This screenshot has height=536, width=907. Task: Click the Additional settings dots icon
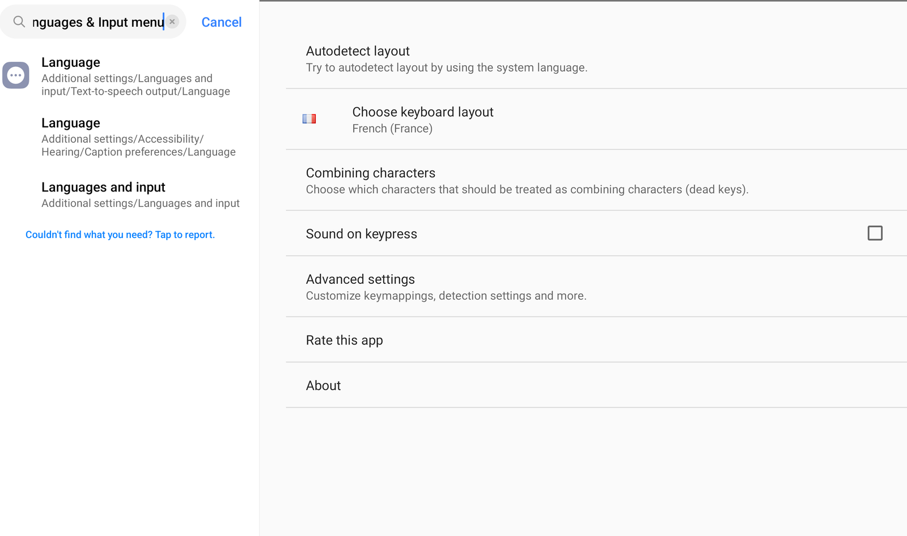click(16, 75)
